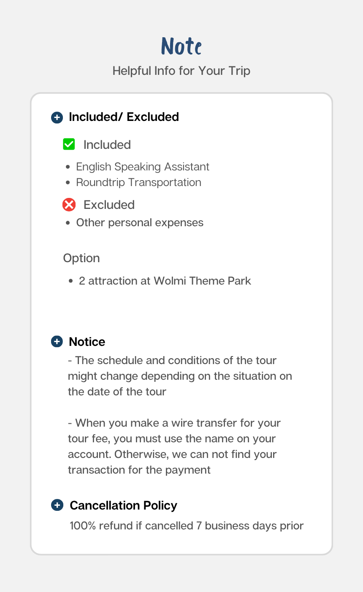The width and height of the screenshot is (363, 592).
Task: Select 2 attraction at Wolmi Theme Park
Action: (x=165, y=281)
